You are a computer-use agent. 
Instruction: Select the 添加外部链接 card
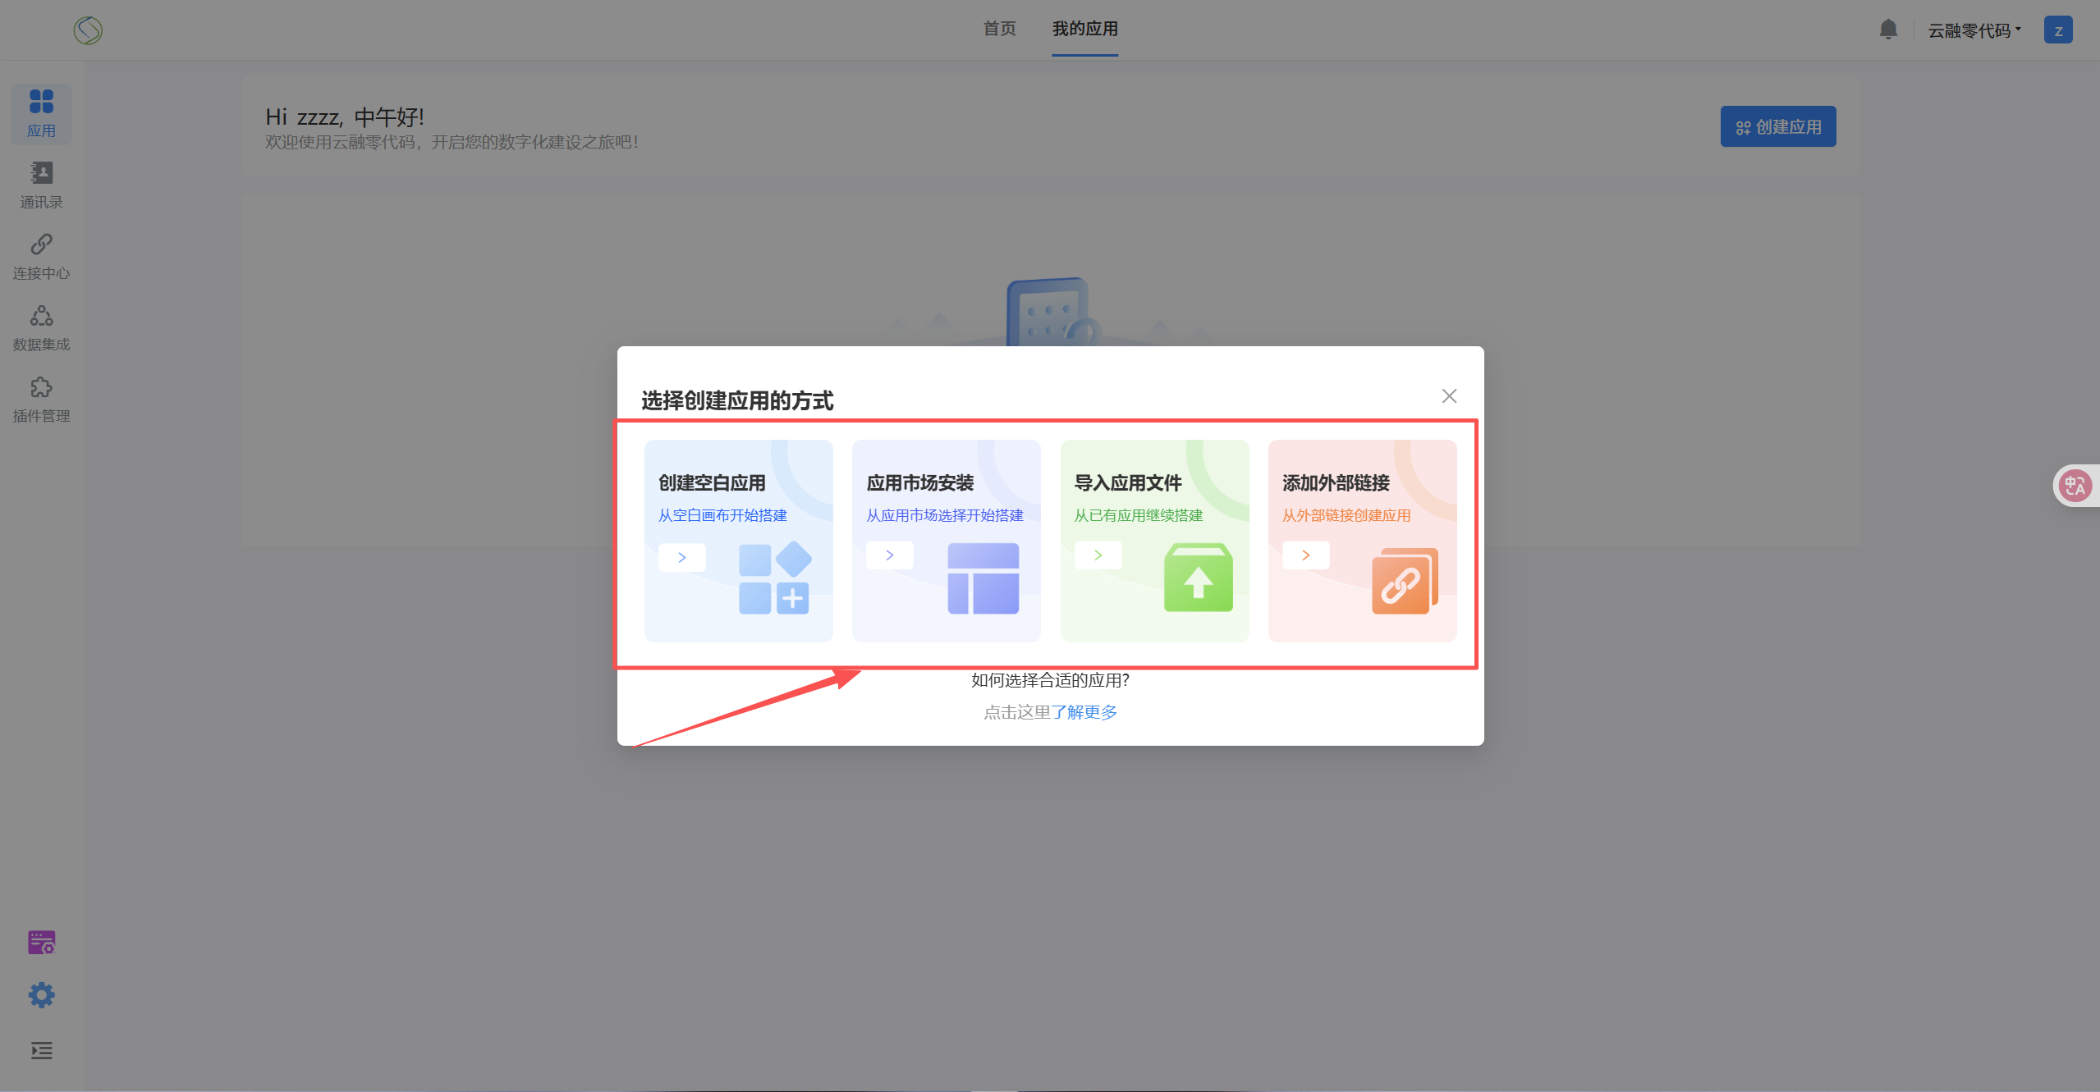click(1362, 541)
